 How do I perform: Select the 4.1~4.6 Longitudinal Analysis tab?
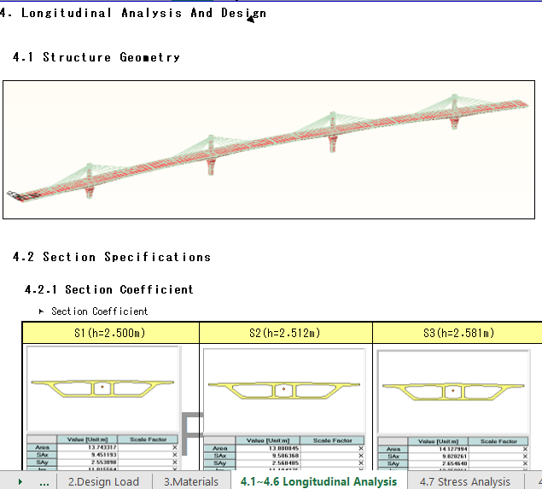[318, 482]
